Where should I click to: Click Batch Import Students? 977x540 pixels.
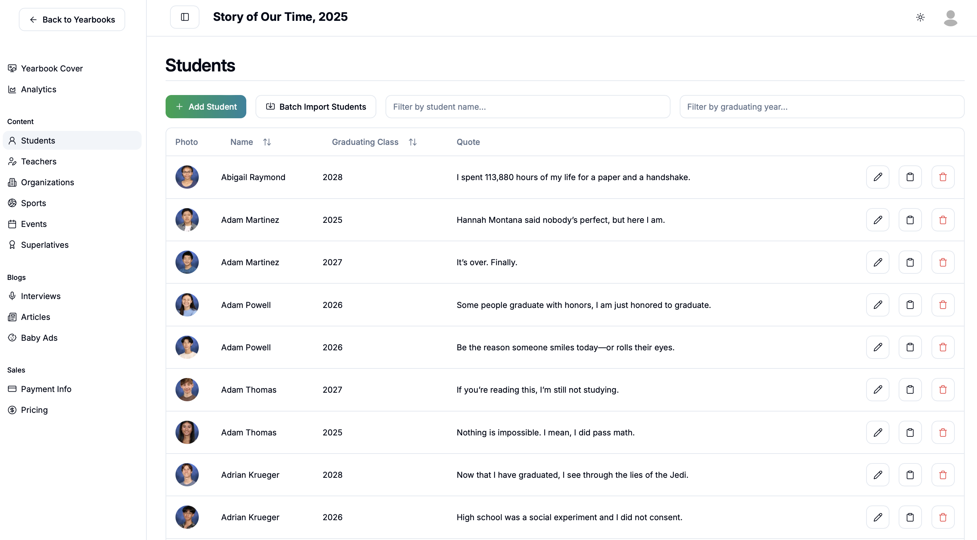pos(316,107)
